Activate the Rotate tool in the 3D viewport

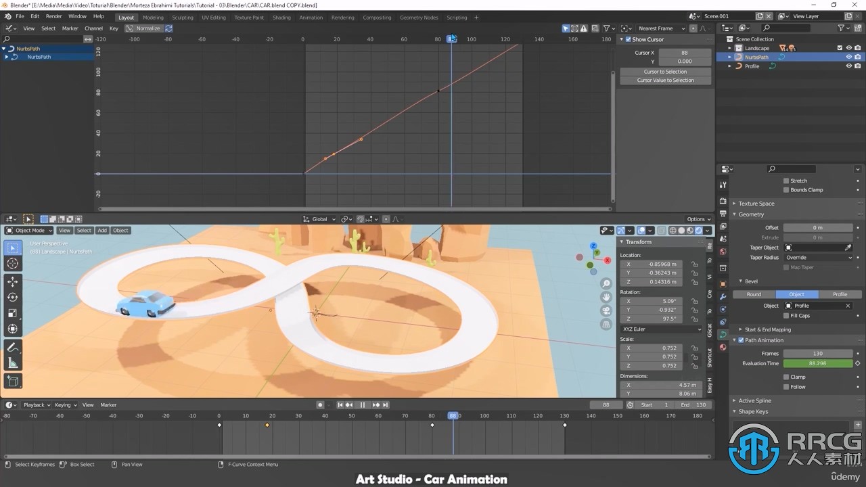[13, 297]
